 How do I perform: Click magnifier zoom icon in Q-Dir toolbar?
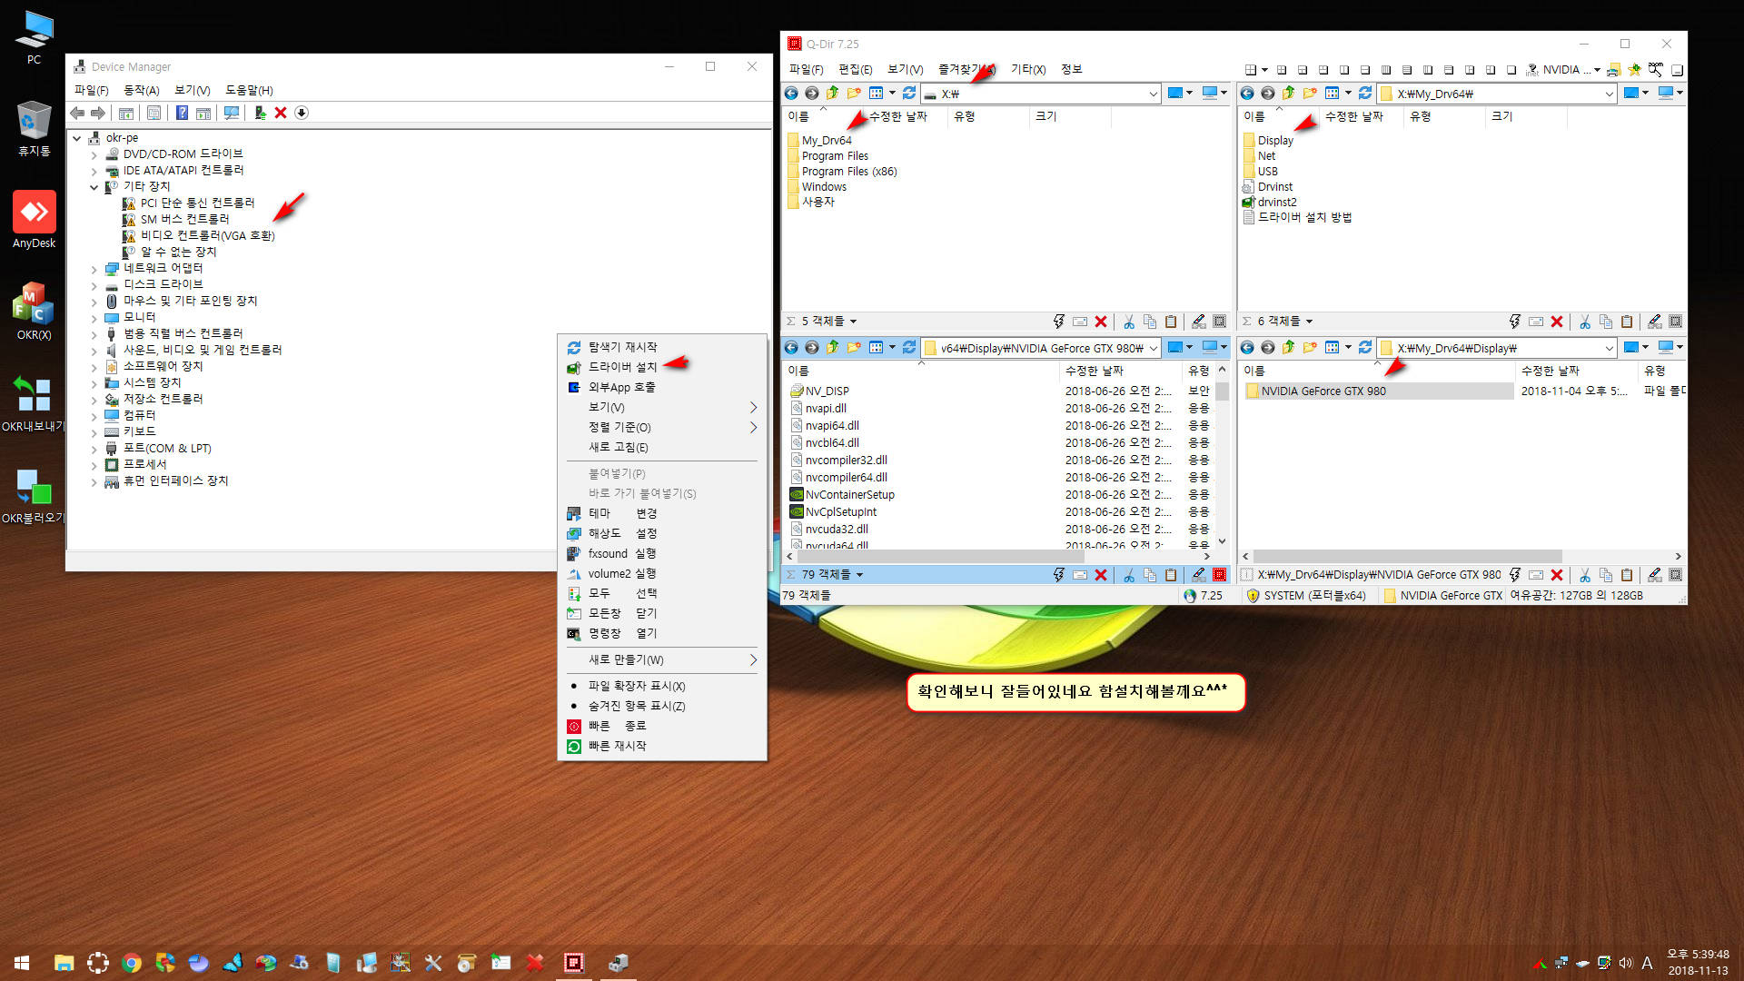(1656, 69)
